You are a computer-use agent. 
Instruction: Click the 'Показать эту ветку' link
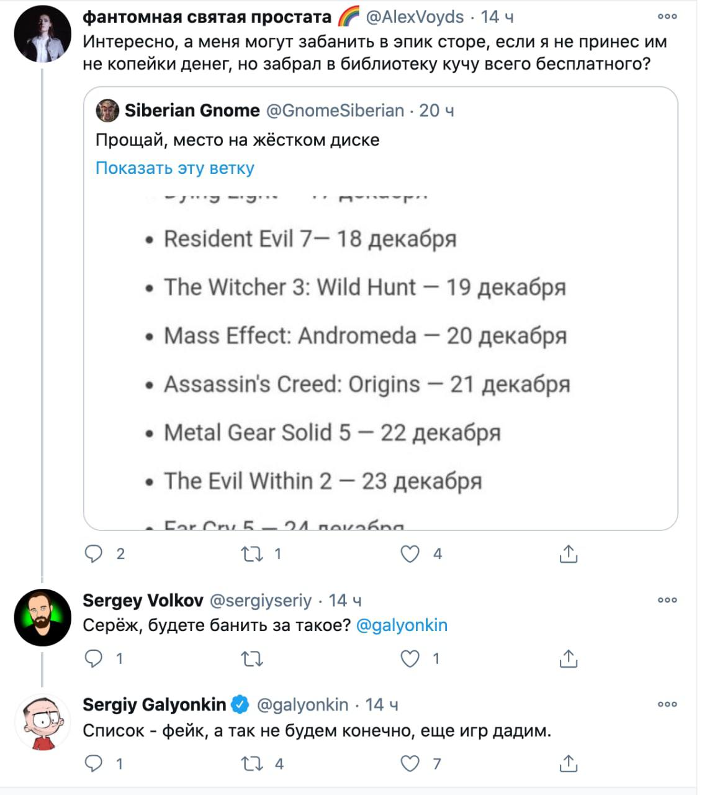point(175,168)
